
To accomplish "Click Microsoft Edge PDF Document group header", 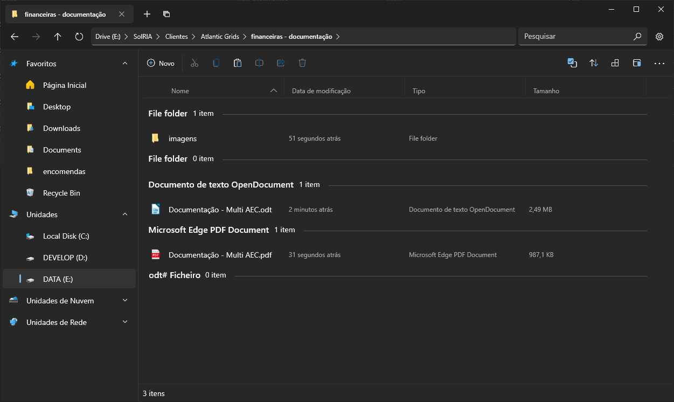I will pos(209,230).
